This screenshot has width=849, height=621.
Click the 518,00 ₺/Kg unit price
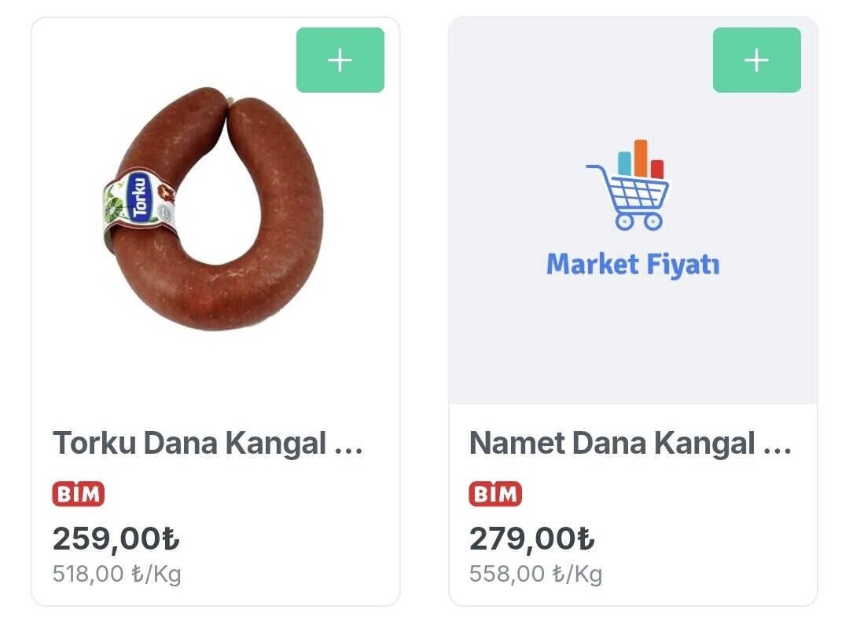coord(116,574)
